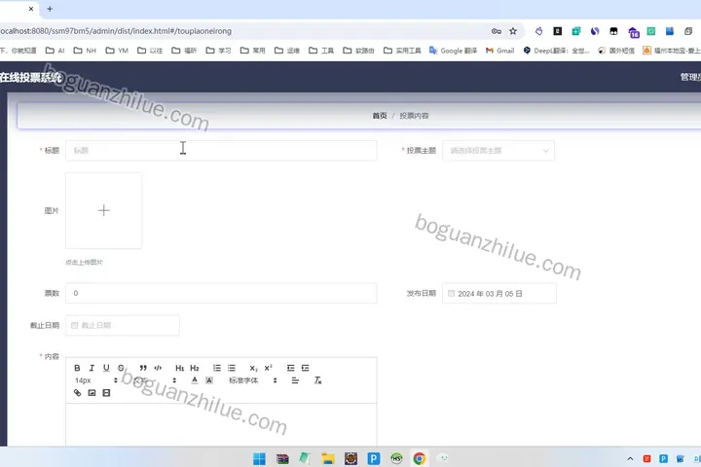Switch to Chrome in the taskbar
This screenshot has width=701, height=467.
click(x=420, y=458)
